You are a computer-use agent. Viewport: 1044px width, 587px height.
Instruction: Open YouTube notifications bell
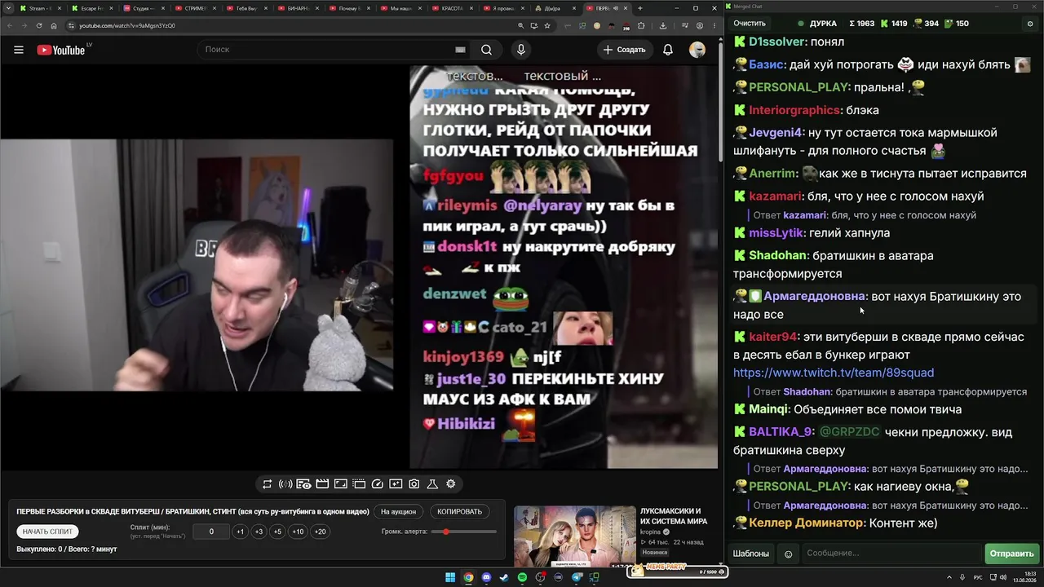tap(668, 50)
